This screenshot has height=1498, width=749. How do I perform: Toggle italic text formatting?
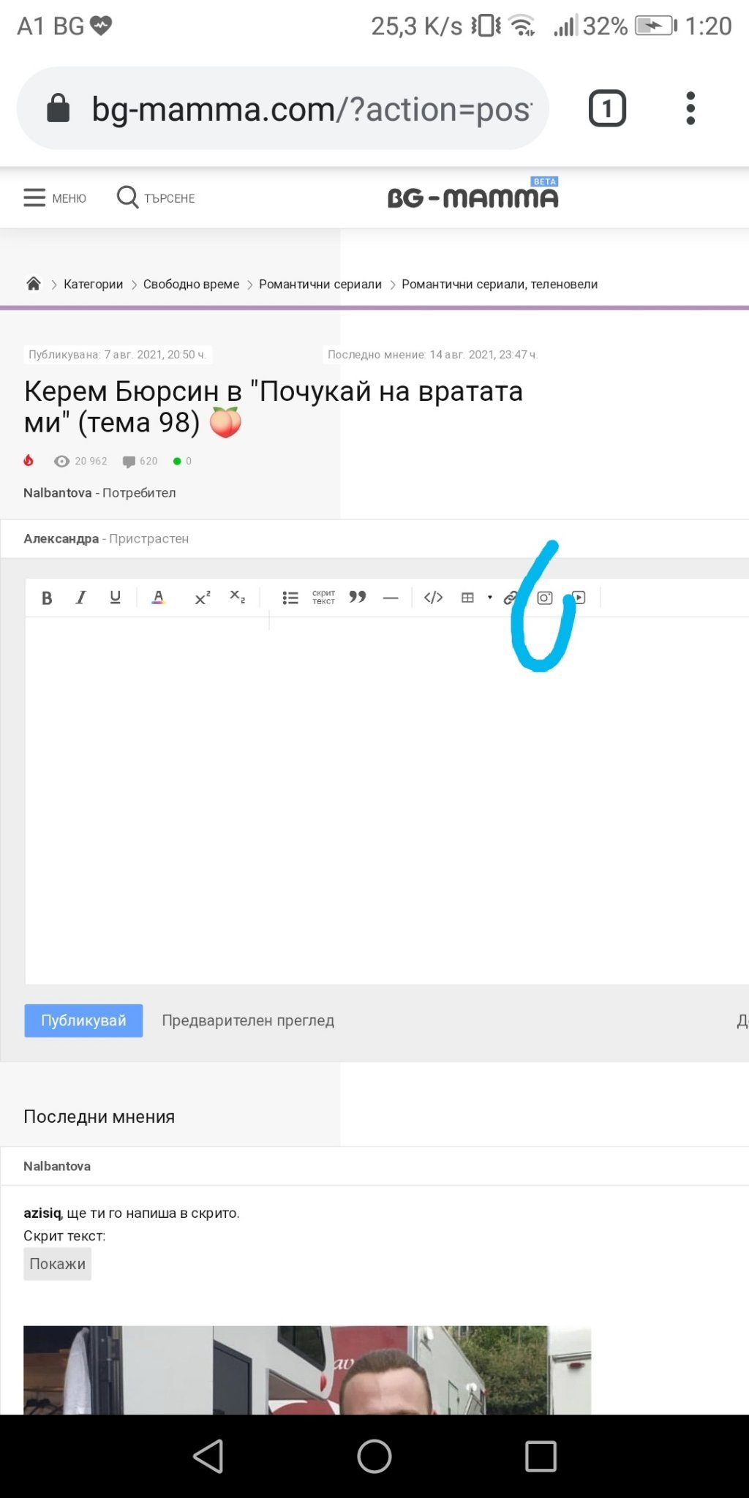(x=81, y=598)
